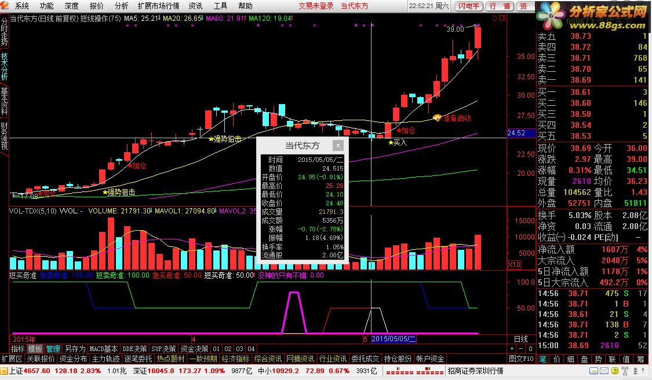
Task: Click the 准备启动 marker icon on chart
Action: coord(437,118)
